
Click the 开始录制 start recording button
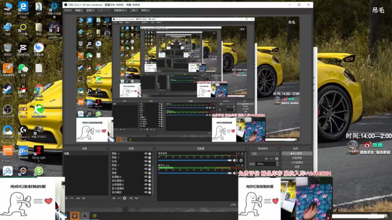tap(297, 158)
